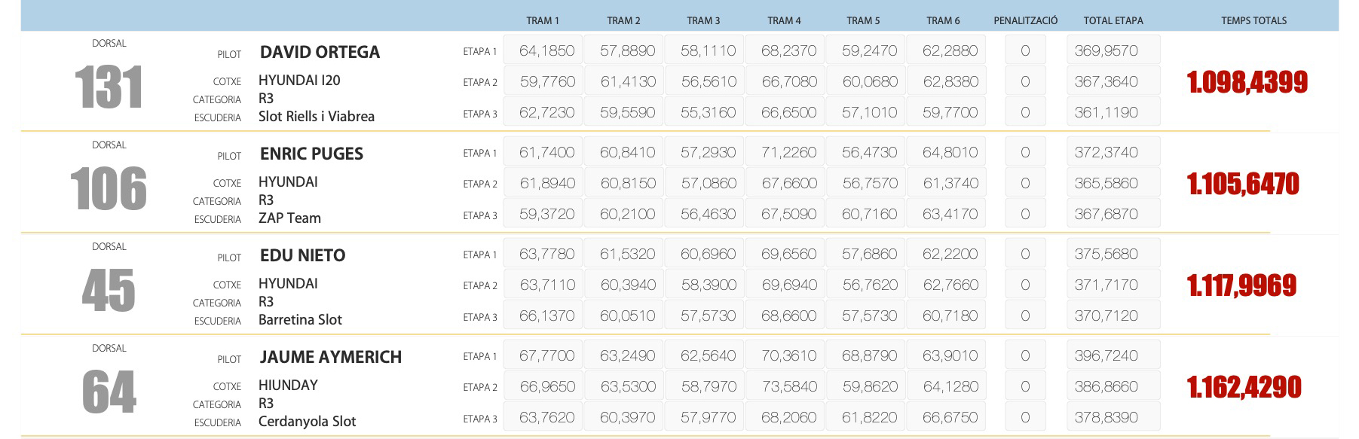1359x439 pixels.
Task: Click David Ortega's total time 1.098,4399
Action: pyautogui.click(x=1247, y=82)
